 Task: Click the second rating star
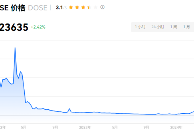coord(77,7)
